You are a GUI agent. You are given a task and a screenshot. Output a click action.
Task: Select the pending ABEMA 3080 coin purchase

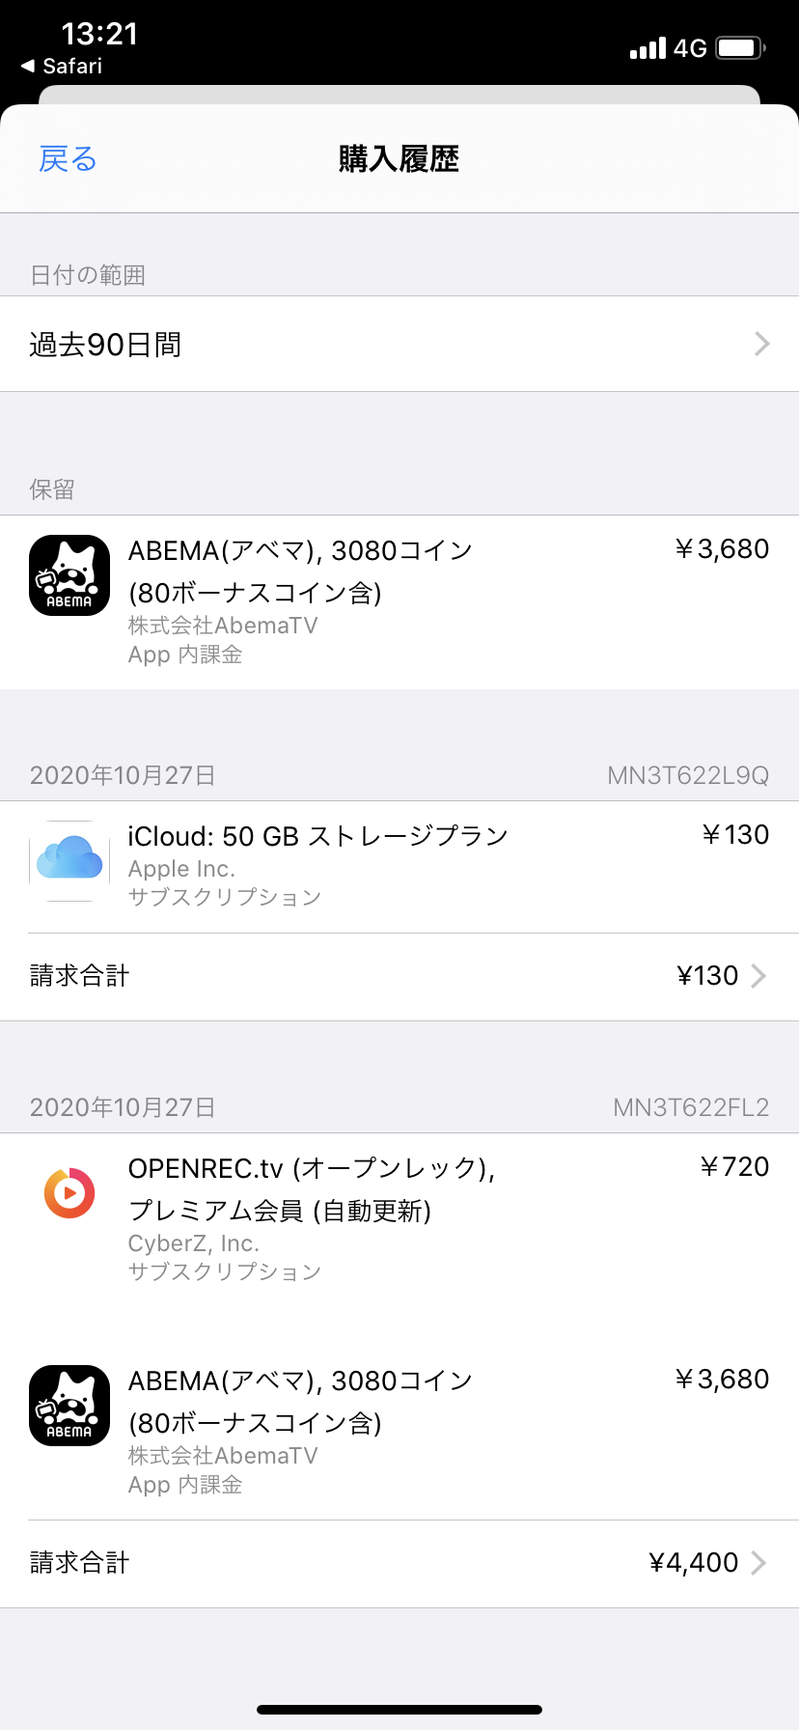300,571
